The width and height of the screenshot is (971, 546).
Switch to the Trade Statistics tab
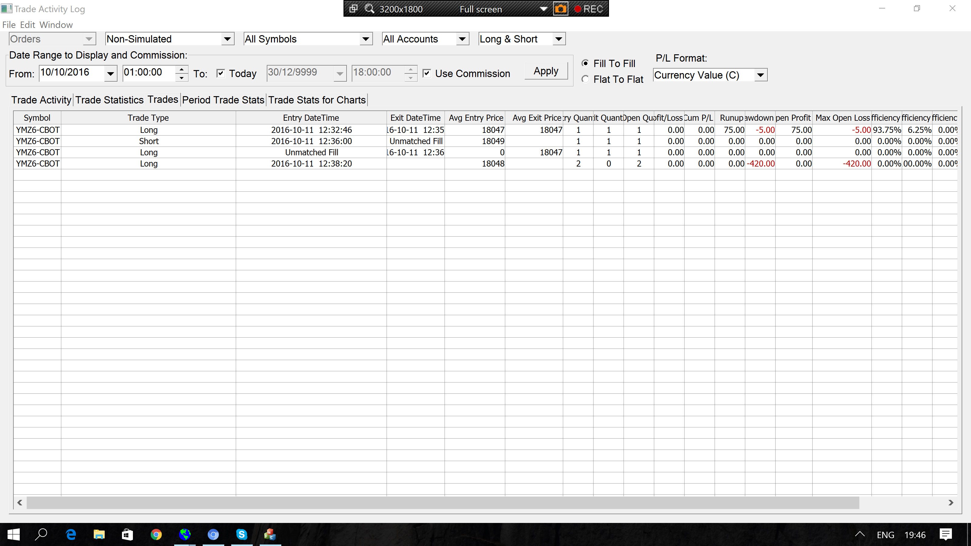pos(109,100)
